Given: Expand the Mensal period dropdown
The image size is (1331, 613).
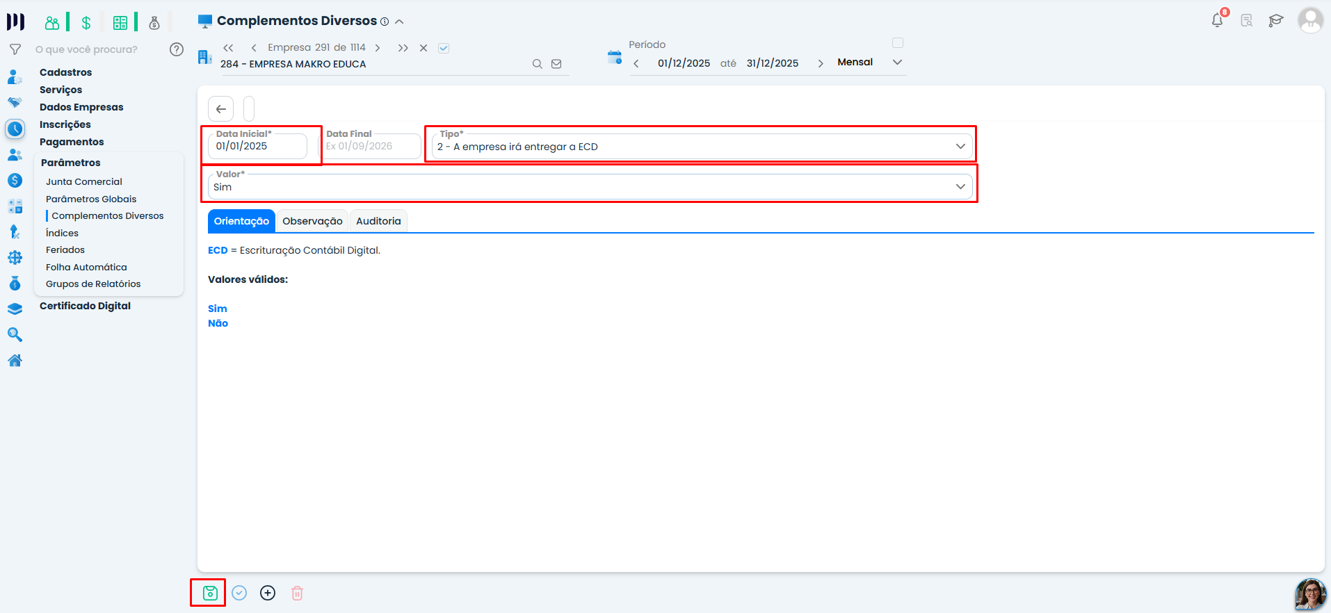Looking at the screenshot, I should (x=897, y=63).
